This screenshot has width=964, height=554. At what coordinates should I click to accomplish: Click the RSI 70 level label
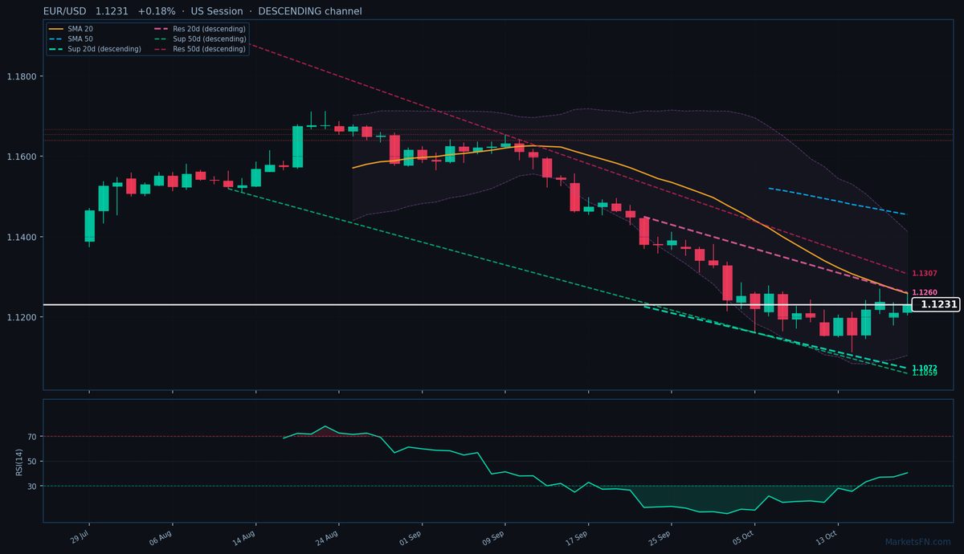(x=32, y=437)
